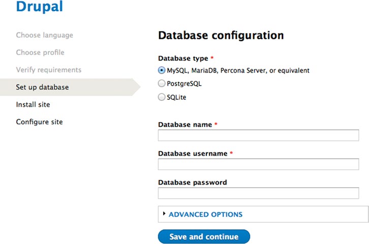The image size is (369, 244).
Task: Select the Verify requirements step
Action: [48, 70]
